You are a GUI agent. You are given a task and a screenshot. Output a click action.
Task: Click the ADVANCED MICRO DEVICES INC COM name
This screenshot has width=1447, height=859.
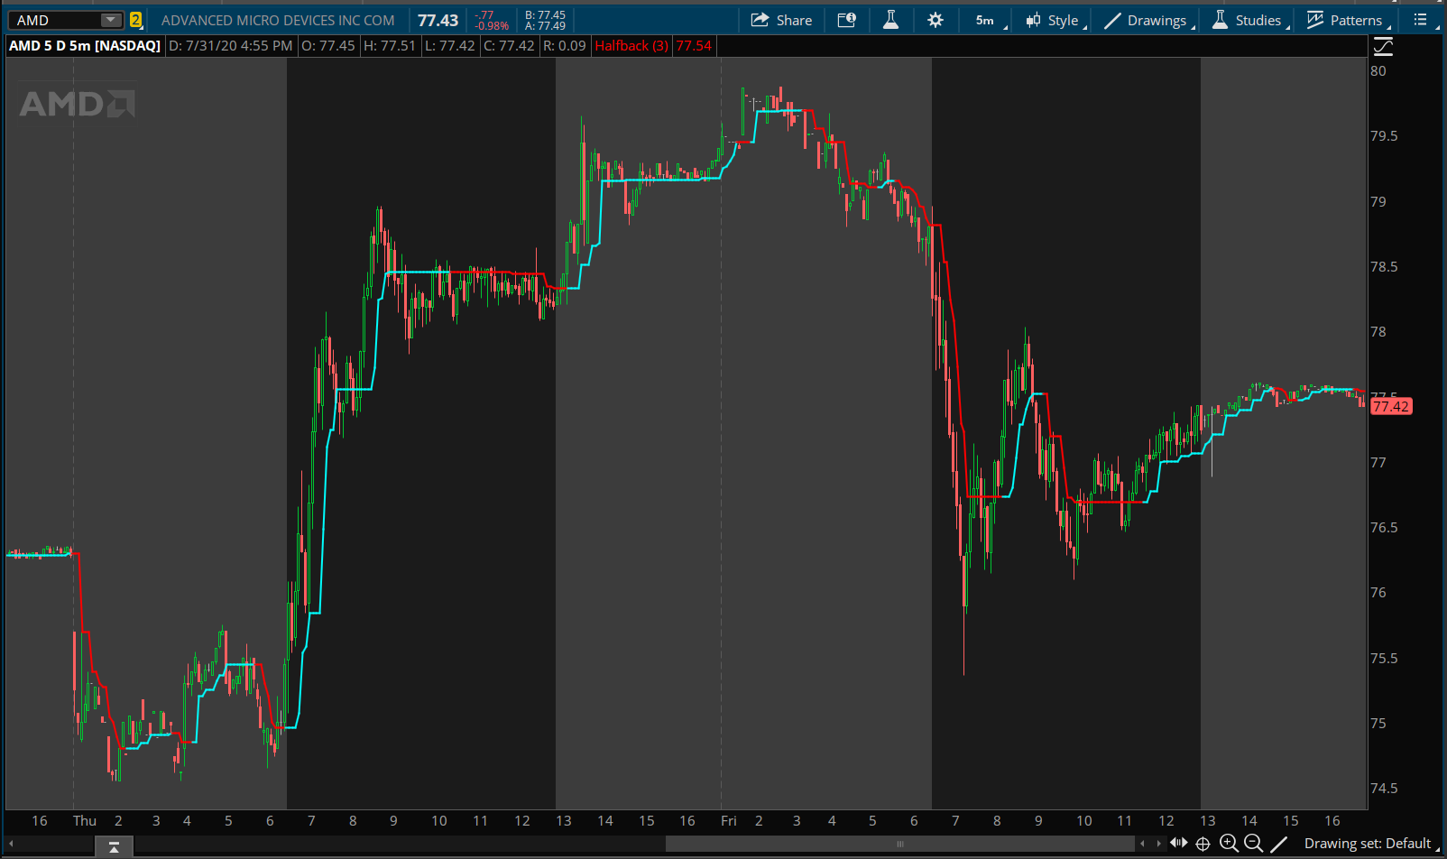click(x=278, y=20)
